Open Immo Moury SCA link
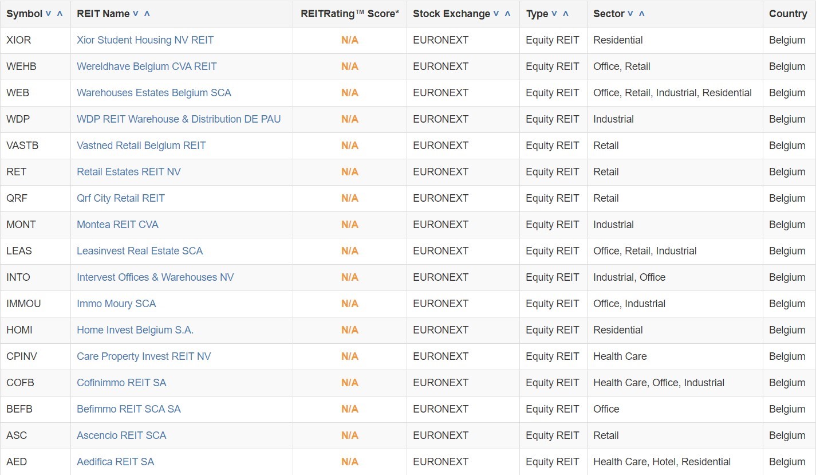 coord(116,304)
